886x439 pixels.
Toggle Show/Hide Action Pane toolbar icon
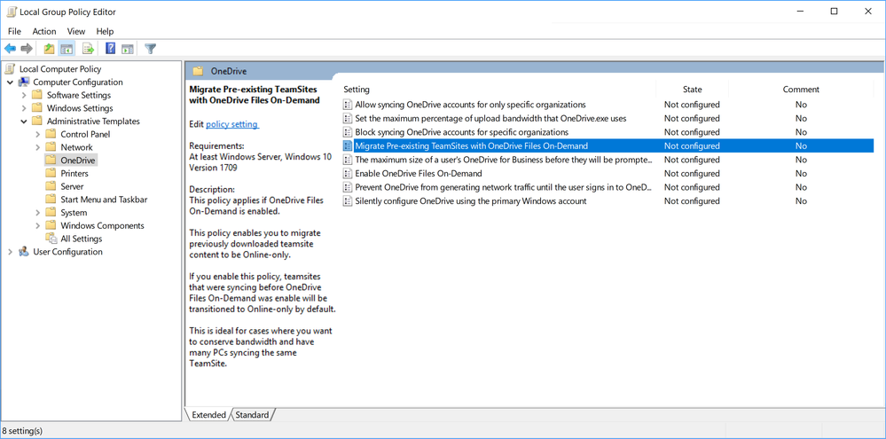point(128,49)
